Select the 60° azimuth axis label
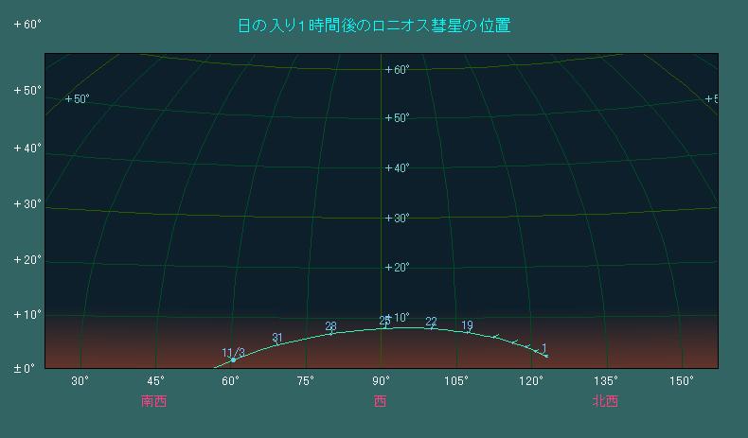Image resolution: width=748 pixels, height=438 pixels. tap(230, 380)
